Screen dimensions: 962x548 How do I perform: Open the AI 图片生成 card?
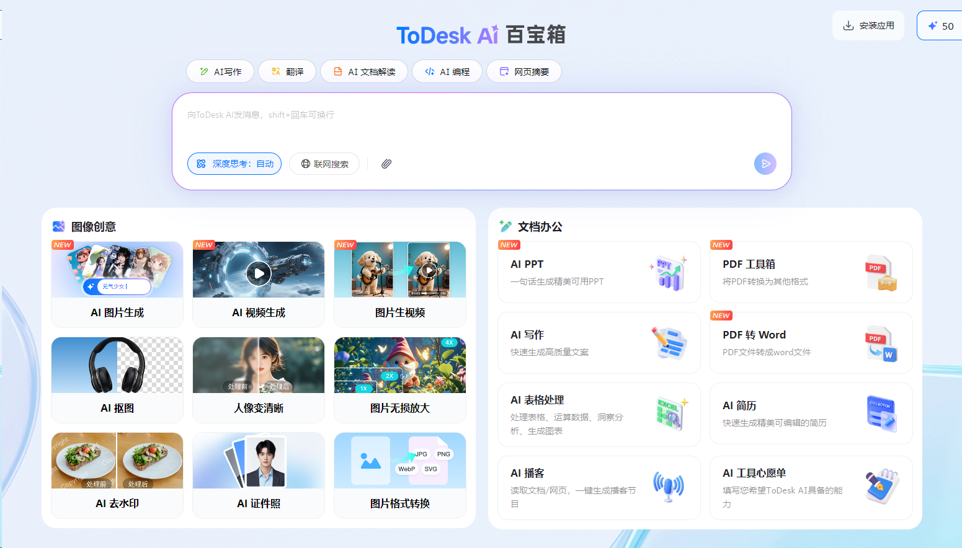pyautogui.click(x=117, y=284)
